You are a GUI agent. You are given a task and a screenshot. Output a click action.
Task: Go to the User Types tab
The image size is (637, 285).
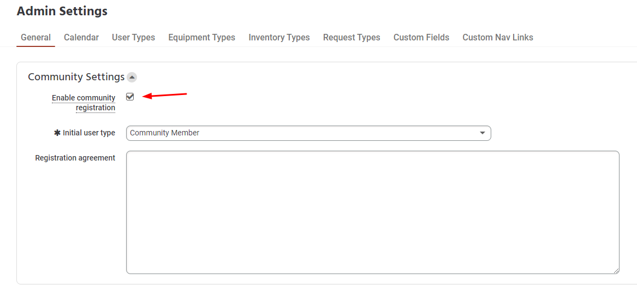tap(133, 38)
